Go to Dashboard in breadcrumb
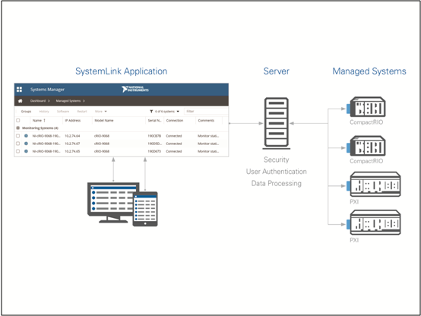The width and height of the screenshot is (421, 316). pos(38,101)
